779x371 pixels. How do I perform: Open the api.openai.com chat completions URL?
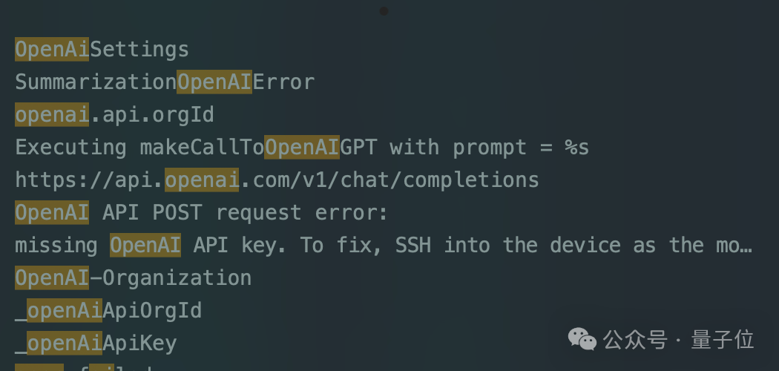coord(277,180)
